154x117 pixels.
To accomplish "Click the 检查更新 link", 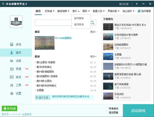I will 27,114.
